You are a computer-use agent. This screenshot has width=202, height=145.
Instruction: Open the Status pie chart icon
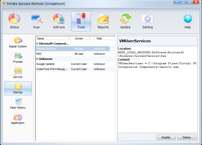pyautogui.click(x=14, y=19)
